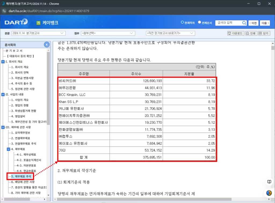This screenshot has width=275, height=203.
Task: Open 2. 영업의 현황 tree item
Action: (x=20, y=105)
